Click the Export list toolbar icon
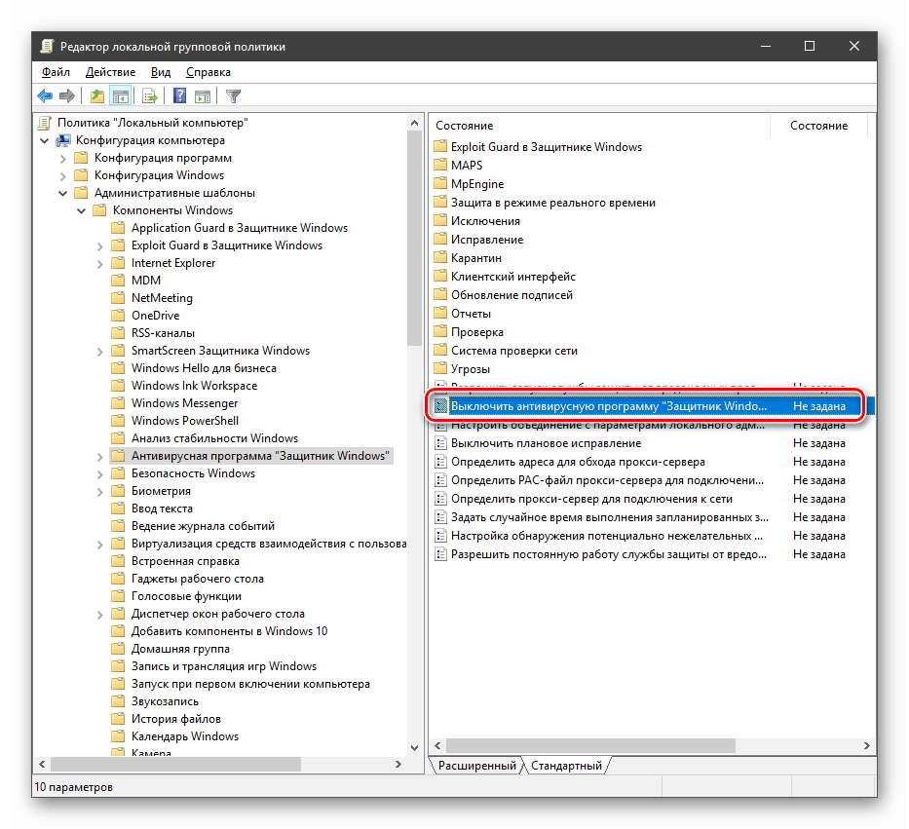The width and height of the screenshot is (909, 829). (x=150, y=95)
